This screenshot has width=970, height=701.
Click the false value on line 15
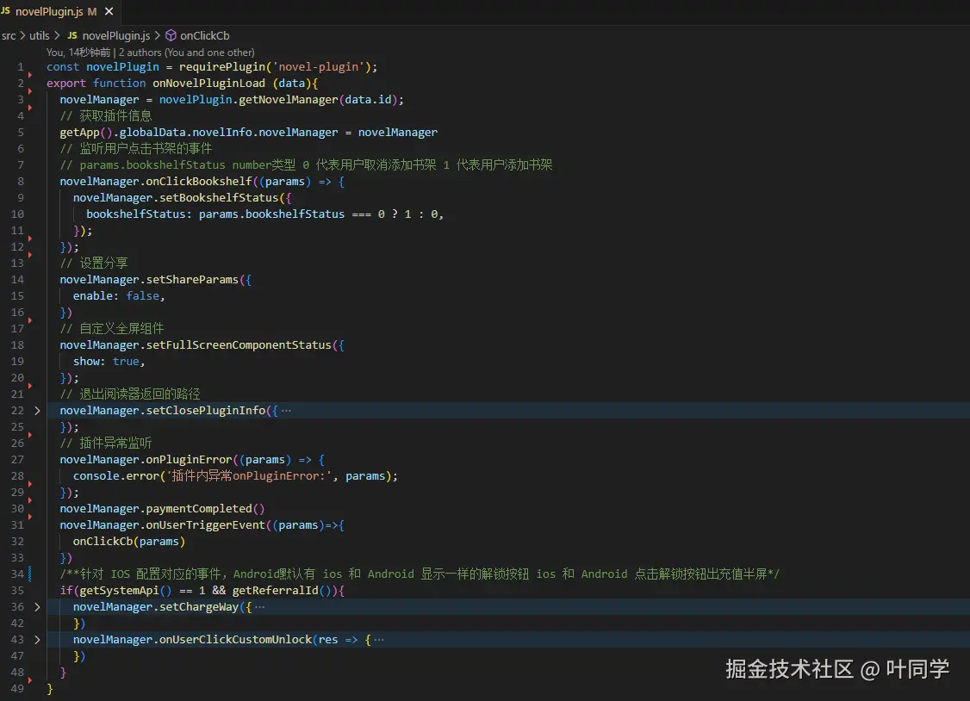[142, 296]
